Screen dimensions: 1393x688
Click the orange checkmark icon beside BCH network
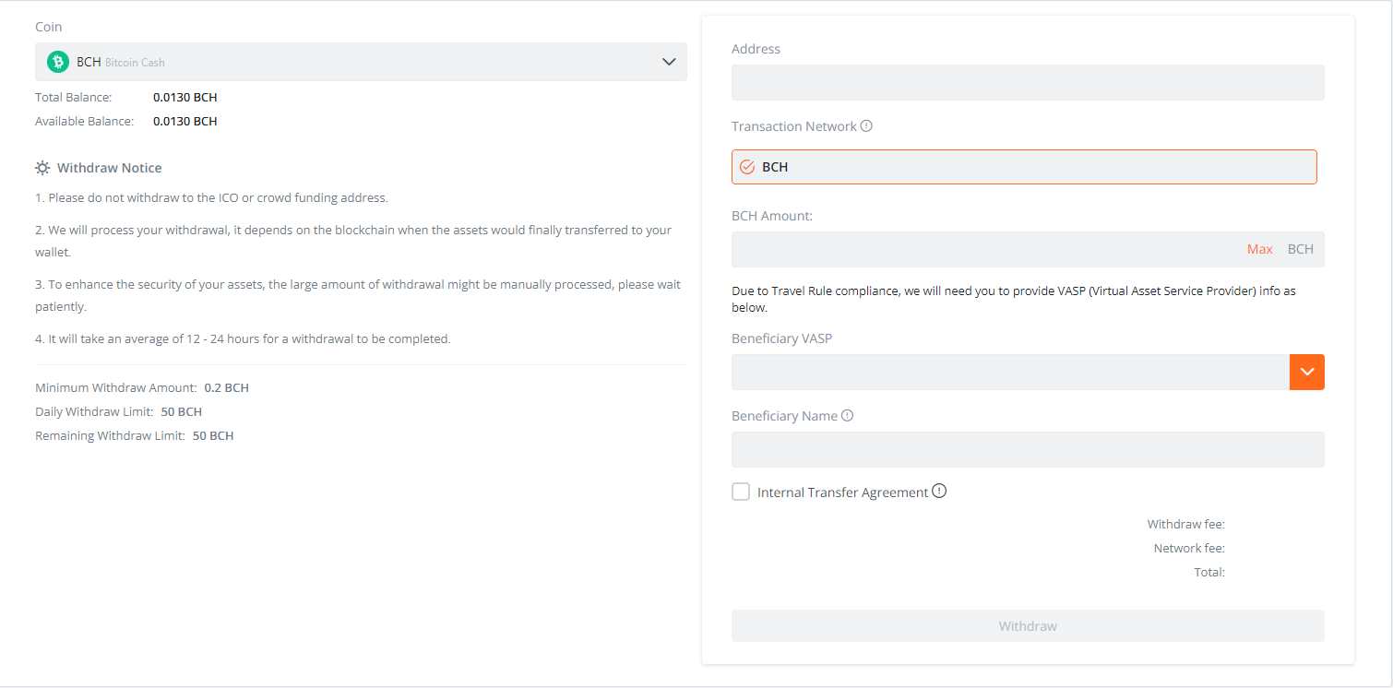tap(747, 167)
